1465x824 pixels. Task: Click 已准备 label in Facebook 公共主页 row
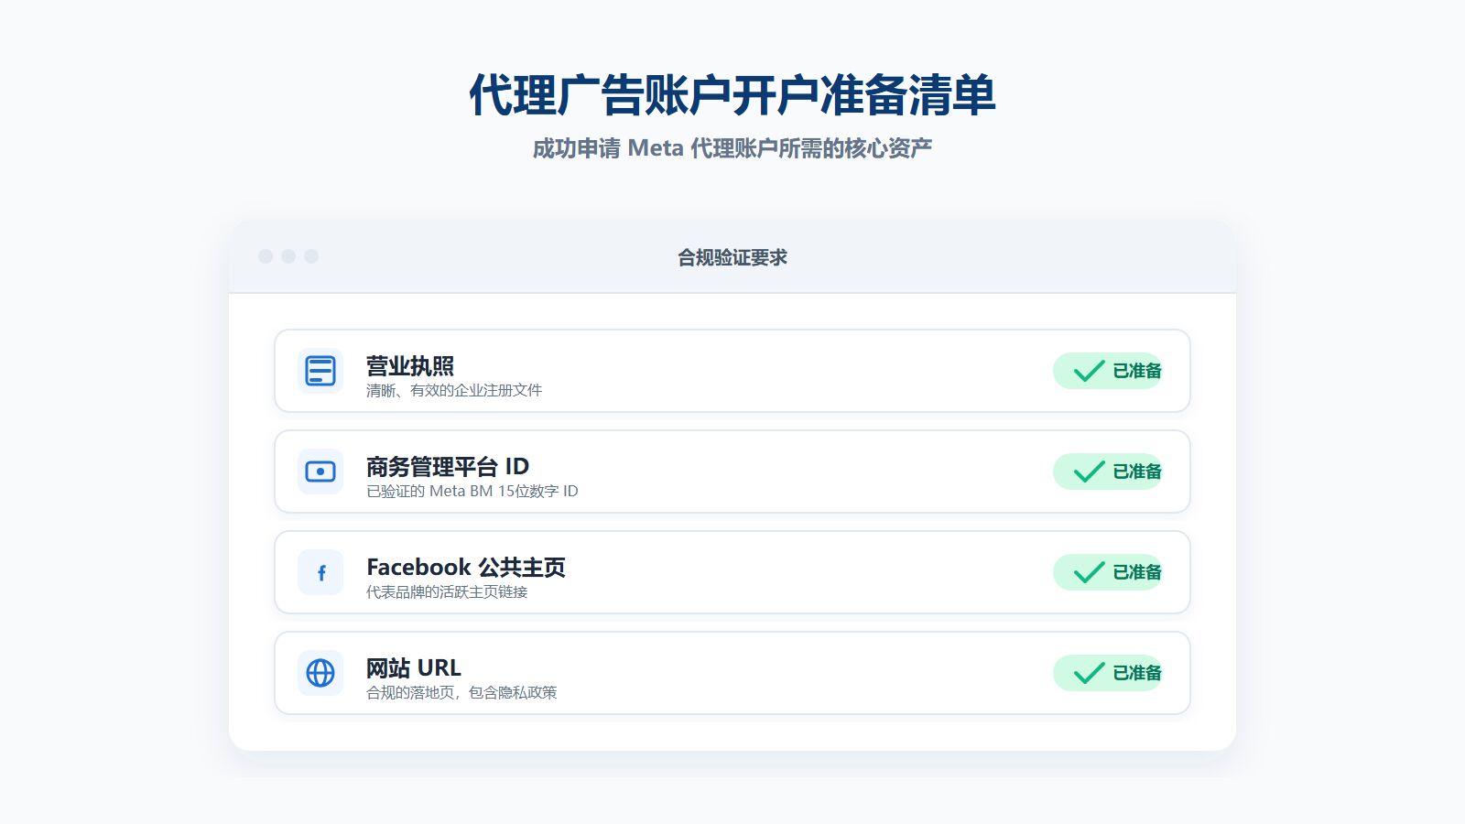1137,572
